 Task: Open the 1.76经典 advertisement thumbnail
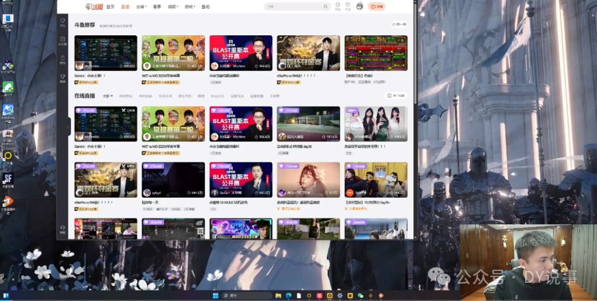376,53
